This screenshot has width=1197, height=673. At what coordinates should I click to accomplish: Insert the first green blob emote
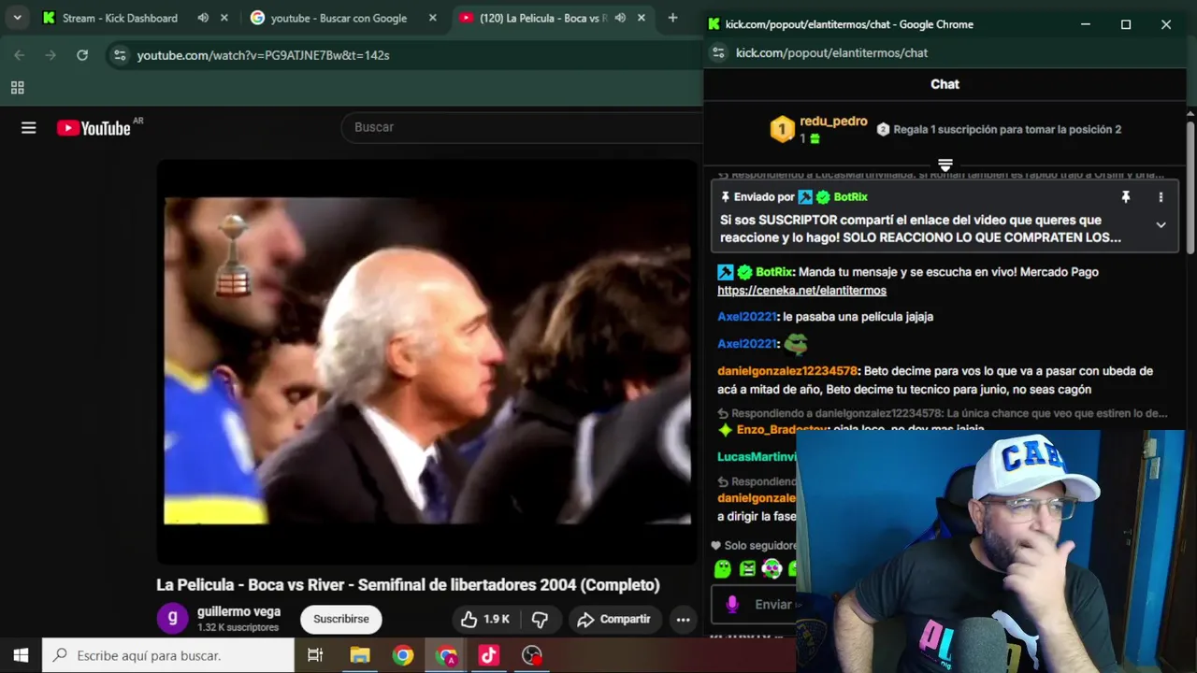pos(723,568)
